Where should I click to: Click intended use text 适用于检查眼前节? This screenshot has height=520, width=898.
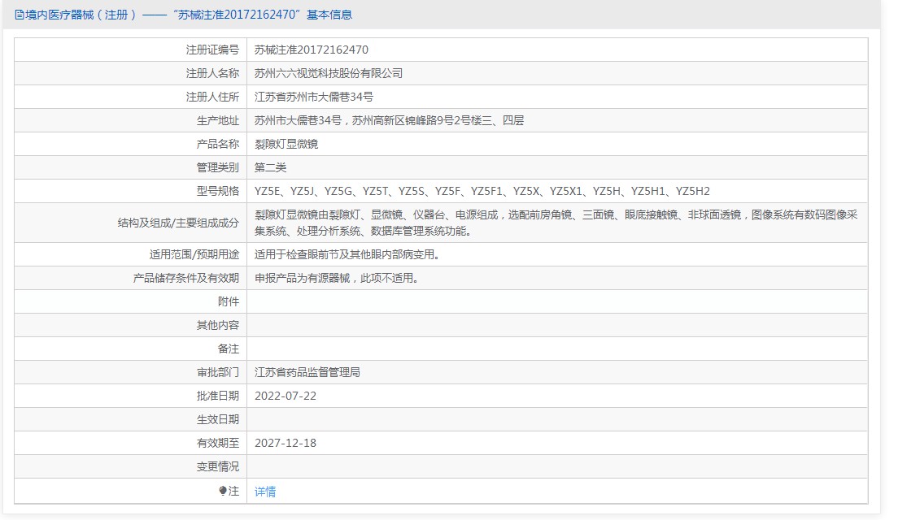tap(347, 254)
